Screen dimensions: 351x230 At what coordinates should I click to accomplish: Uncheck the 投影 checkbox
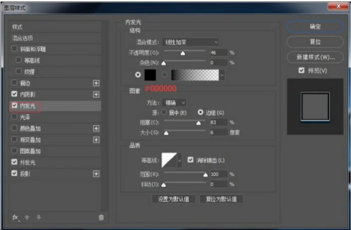pos(14,173)
